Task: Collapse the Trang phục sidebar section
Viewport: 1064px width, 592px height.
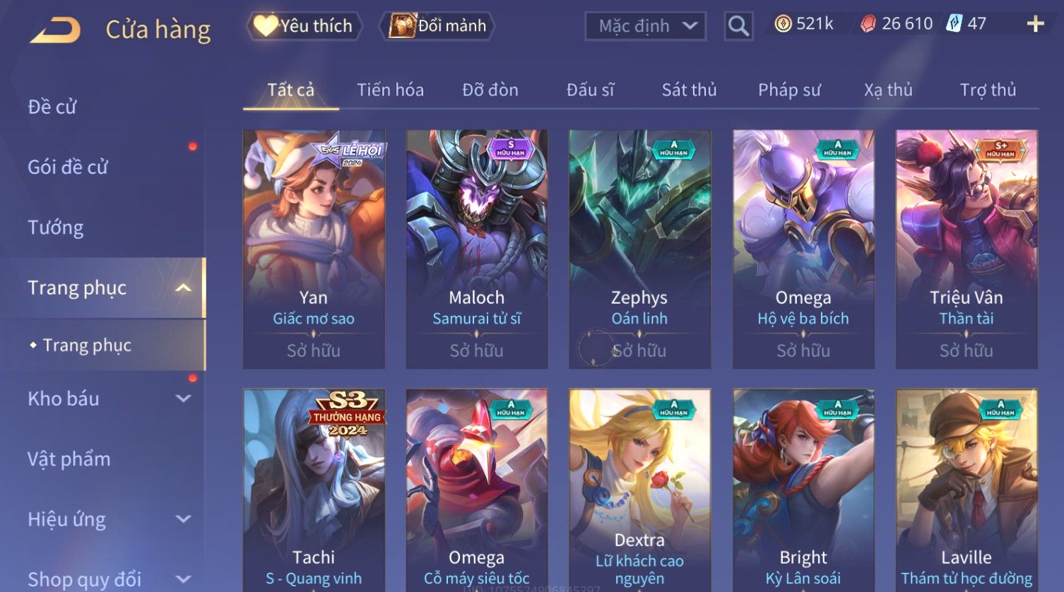Action: pos(183,288)
